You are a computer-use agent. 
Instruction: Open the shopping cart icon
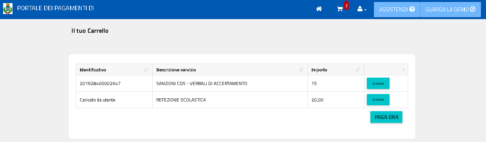[x=340, y=9]
